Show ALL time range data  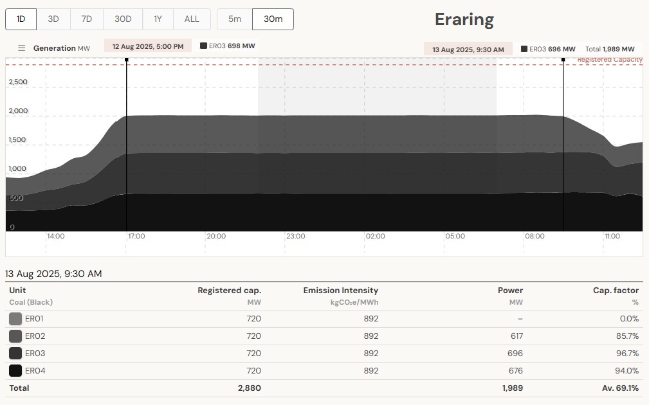tap(192, 19)
